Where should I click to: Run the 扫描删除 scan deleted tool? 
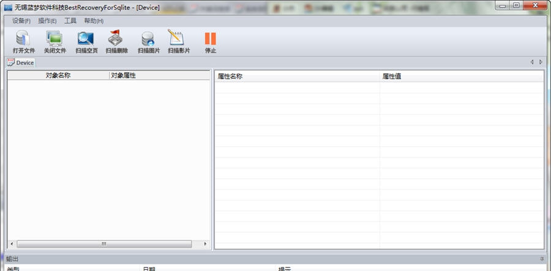[x=117, y=42]
